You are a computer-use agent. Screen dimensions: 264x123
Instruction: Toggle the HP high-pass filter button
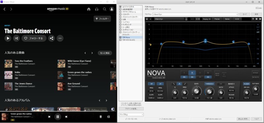(x=151, y=84)
